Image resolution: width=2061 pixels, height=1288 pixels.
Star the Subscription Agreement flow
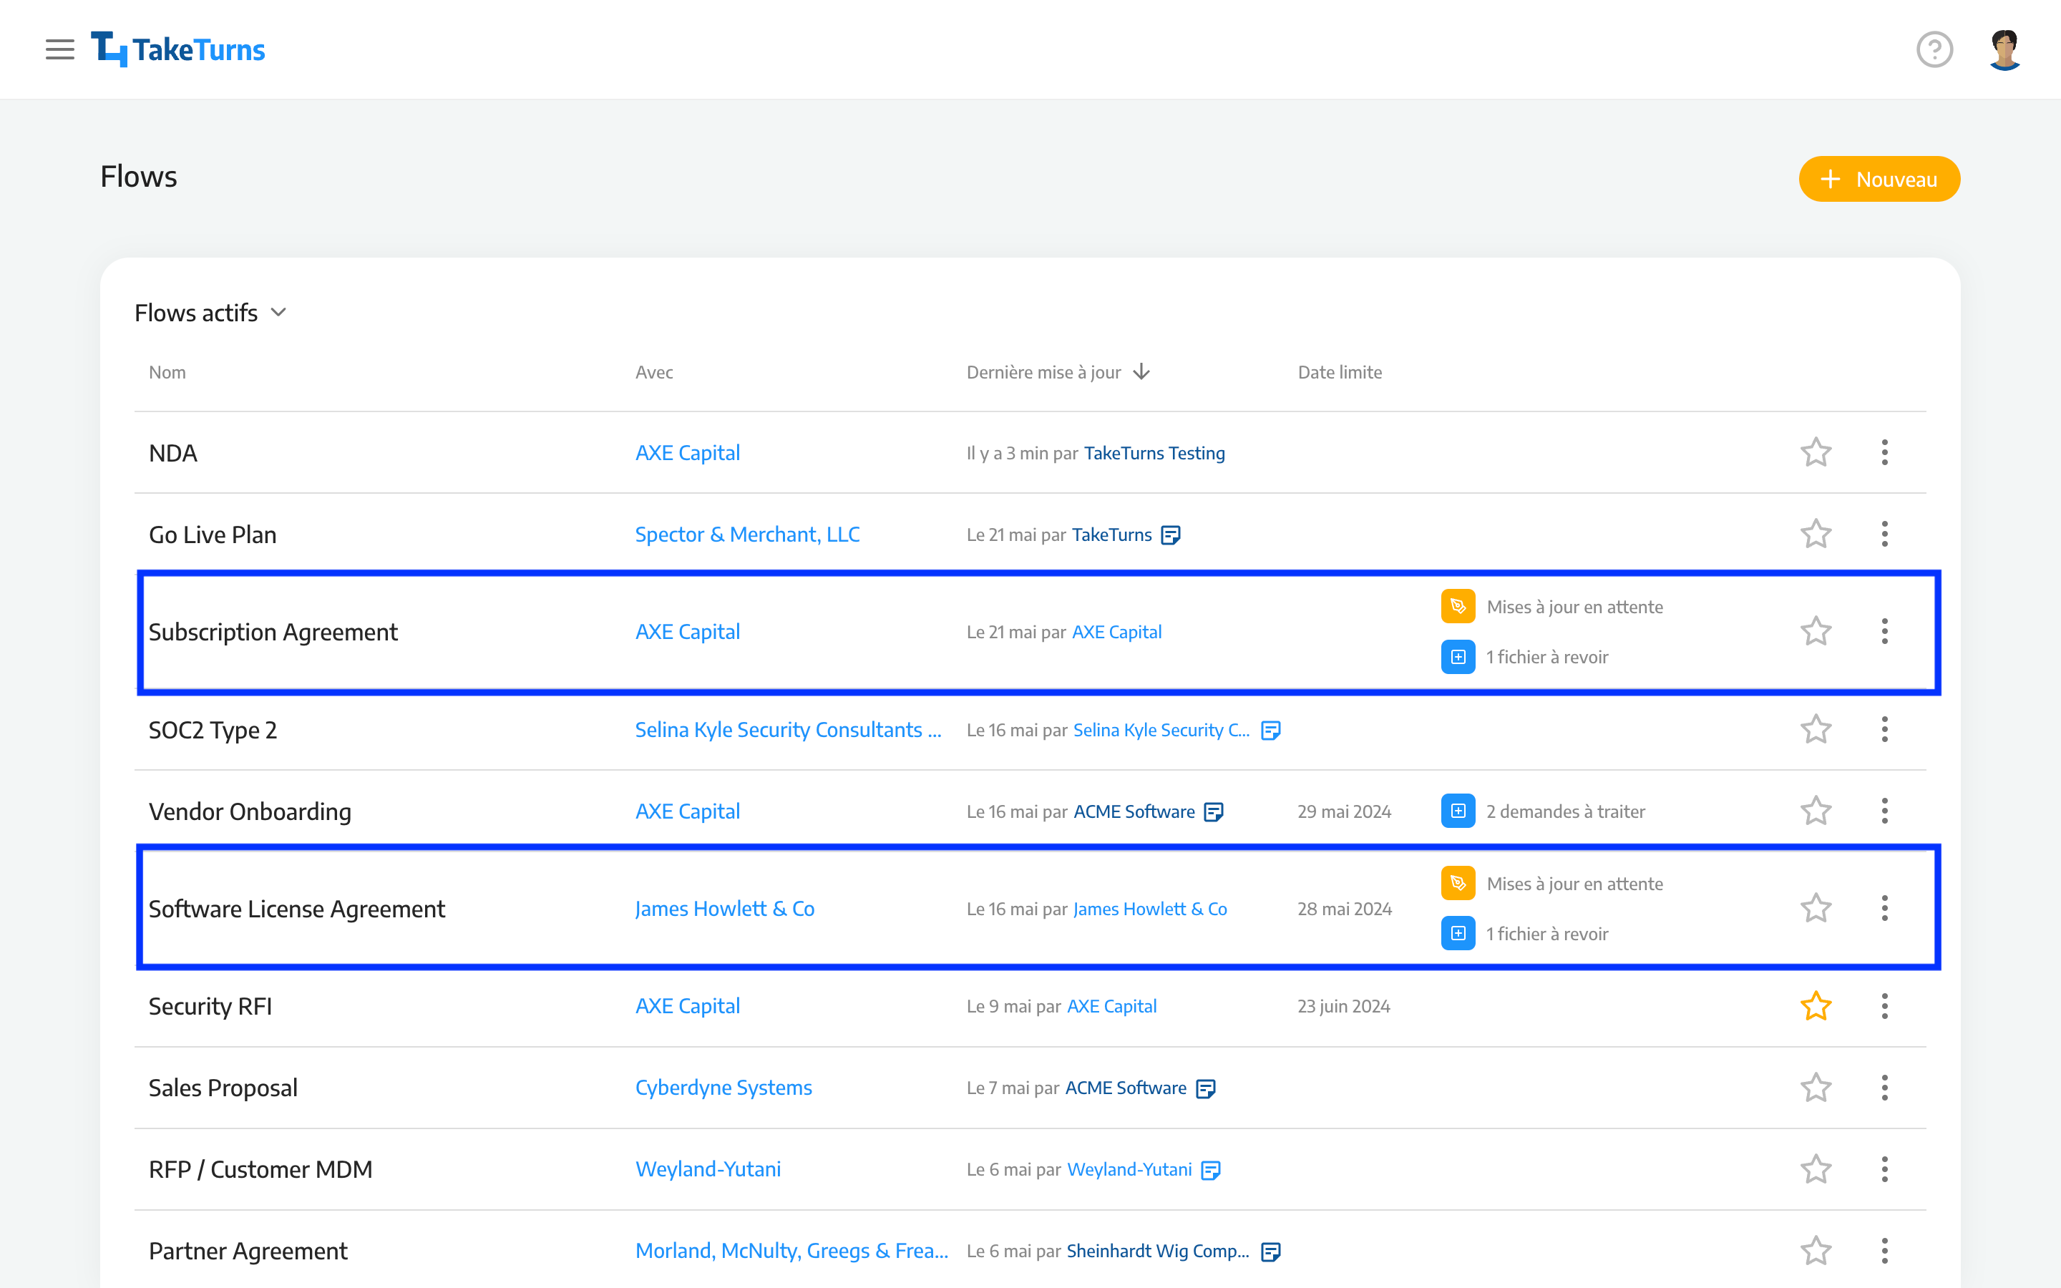click(x=1816, y=631)
